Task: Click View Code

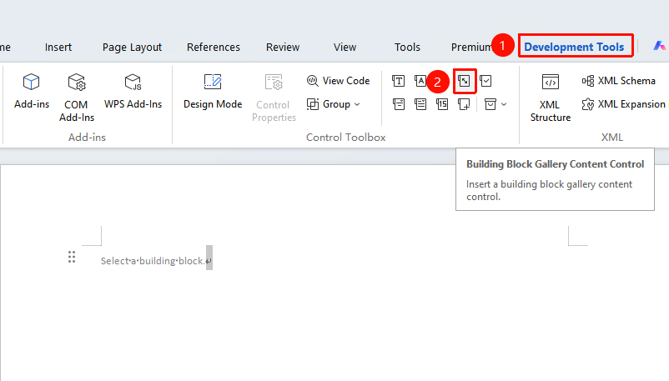Action: 338,81
